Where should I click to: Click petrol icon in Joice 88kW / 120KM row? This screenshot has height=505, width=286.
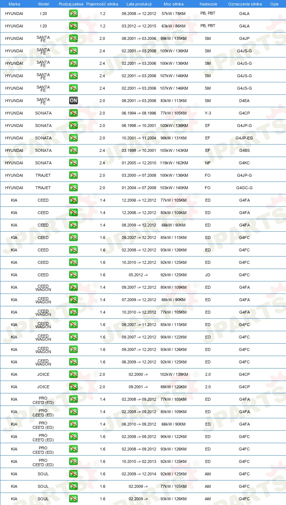click(x=74, y=387)
